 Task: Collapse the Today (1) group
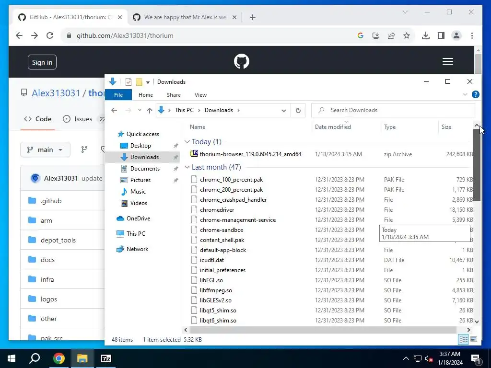coord(187,142)
